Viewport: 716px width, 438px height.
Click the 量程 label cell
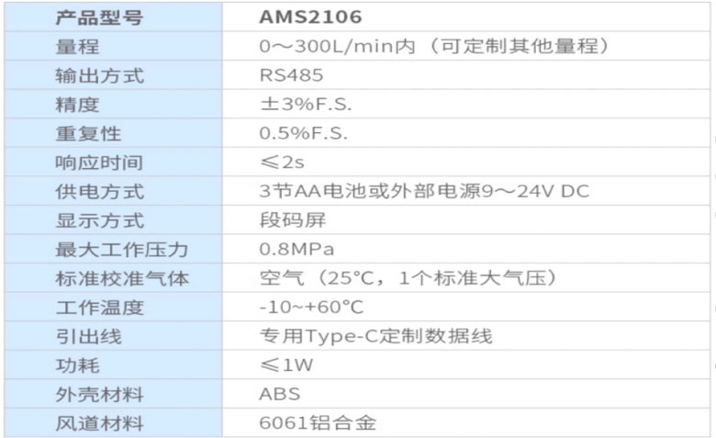113,46
